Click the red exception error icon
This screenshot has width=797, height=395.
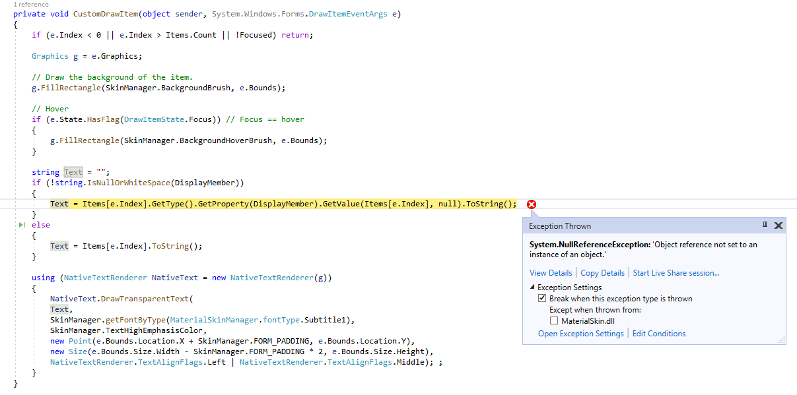[532, 204]
